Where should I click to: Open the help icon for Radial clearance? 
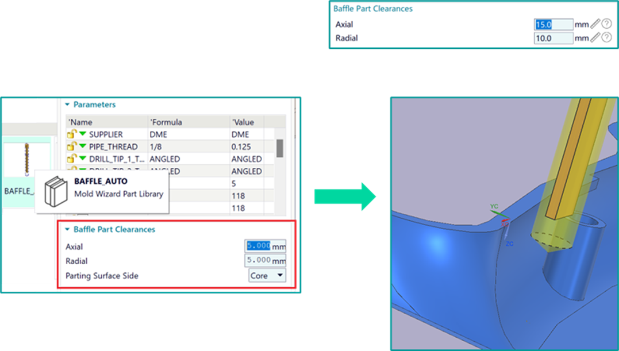[x=606, y=38]
